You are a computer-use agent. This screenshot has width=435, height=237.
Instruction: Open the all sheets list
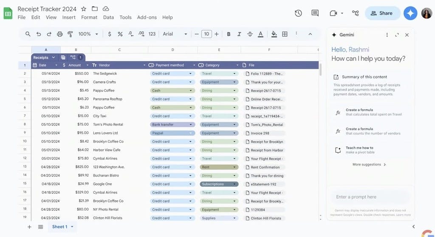pos(40,227)
